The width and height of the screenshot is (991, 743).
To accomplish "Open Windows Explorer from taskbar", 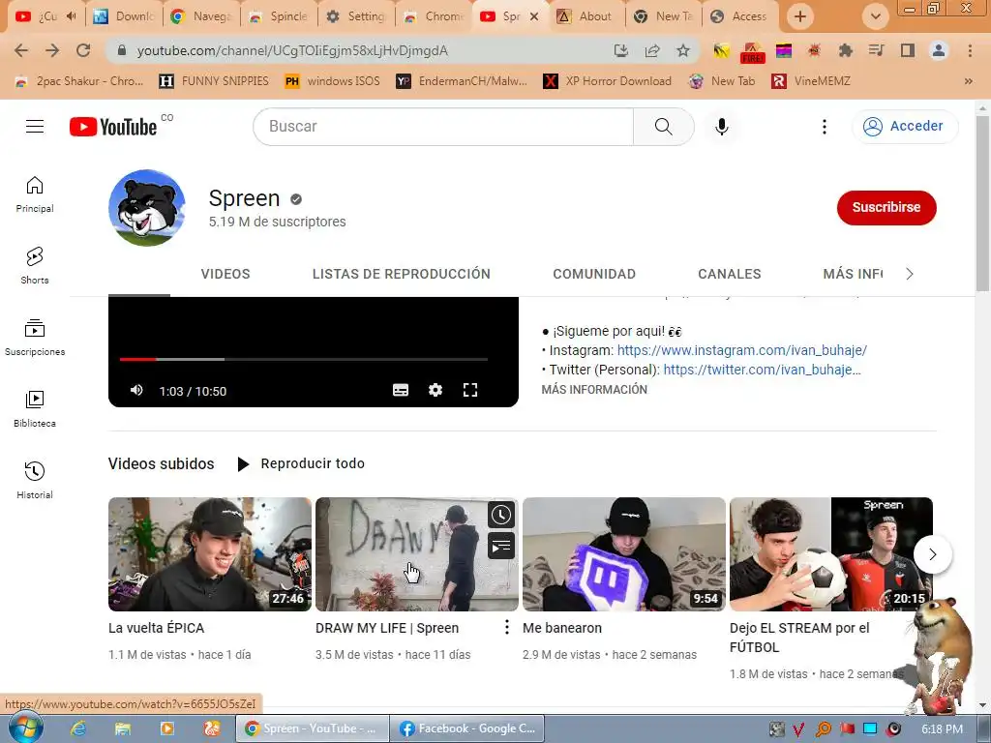I will pos(123,728).
